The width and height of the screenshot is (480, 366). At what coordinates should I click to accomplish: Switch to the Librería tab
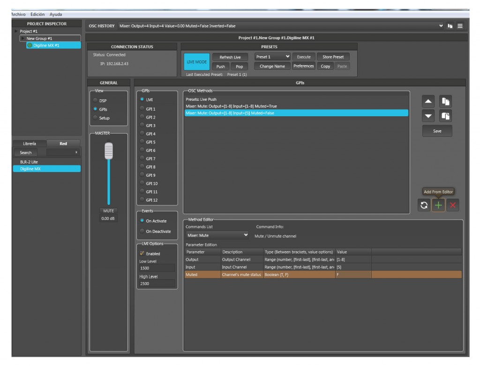pos(29,144)
